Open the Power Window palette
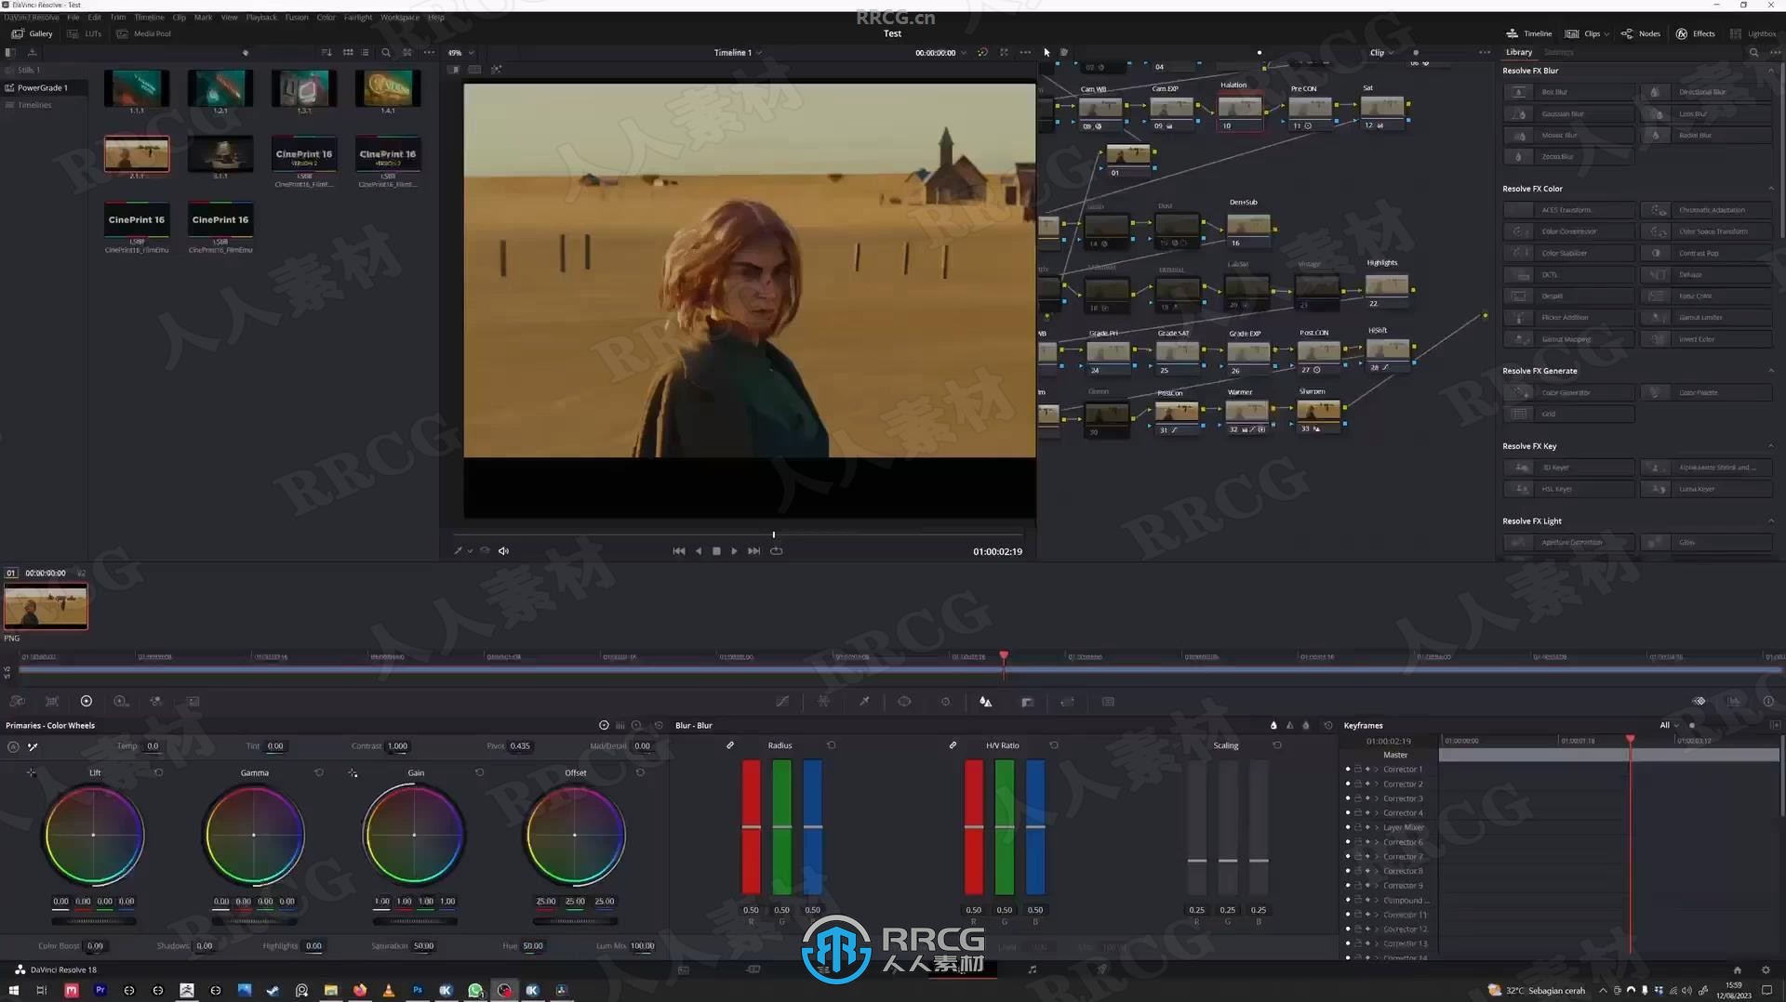 coord(904,702)
